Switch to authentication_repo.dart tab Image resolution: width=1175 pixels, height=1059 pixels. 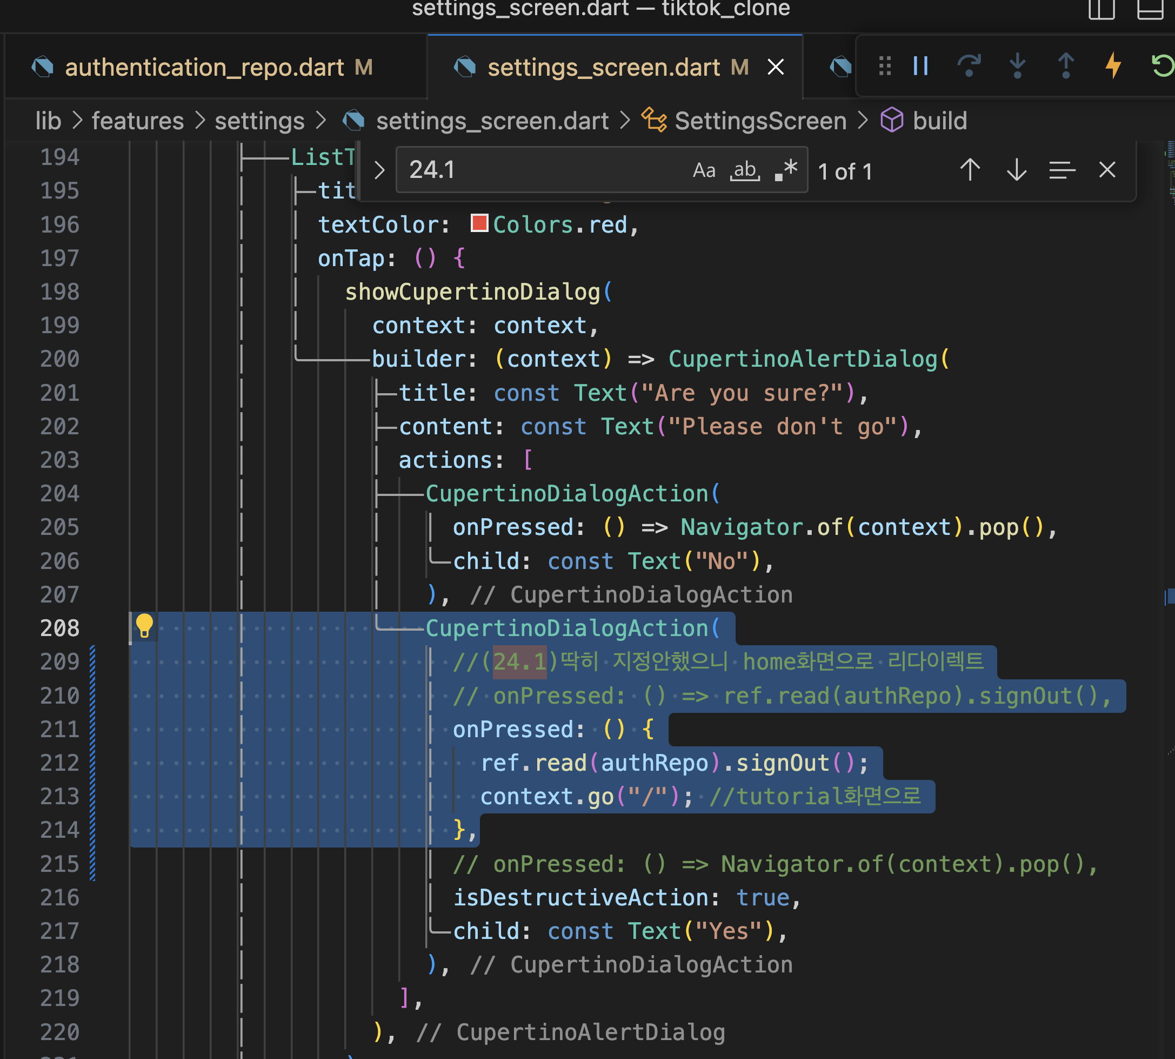[204, 68]
